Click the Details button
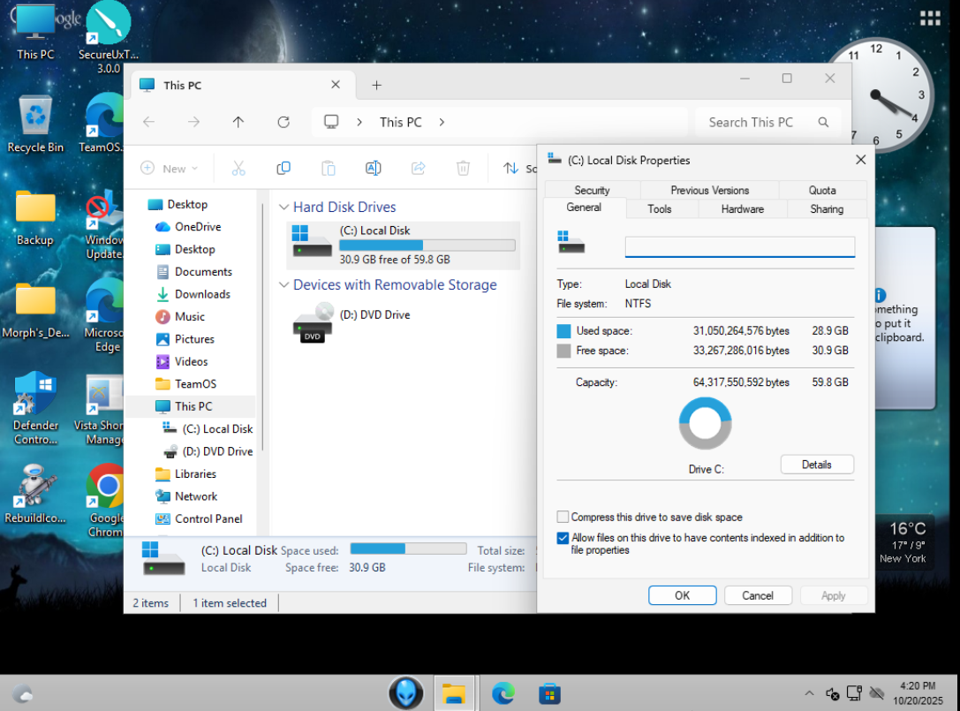 click(817, 465)
